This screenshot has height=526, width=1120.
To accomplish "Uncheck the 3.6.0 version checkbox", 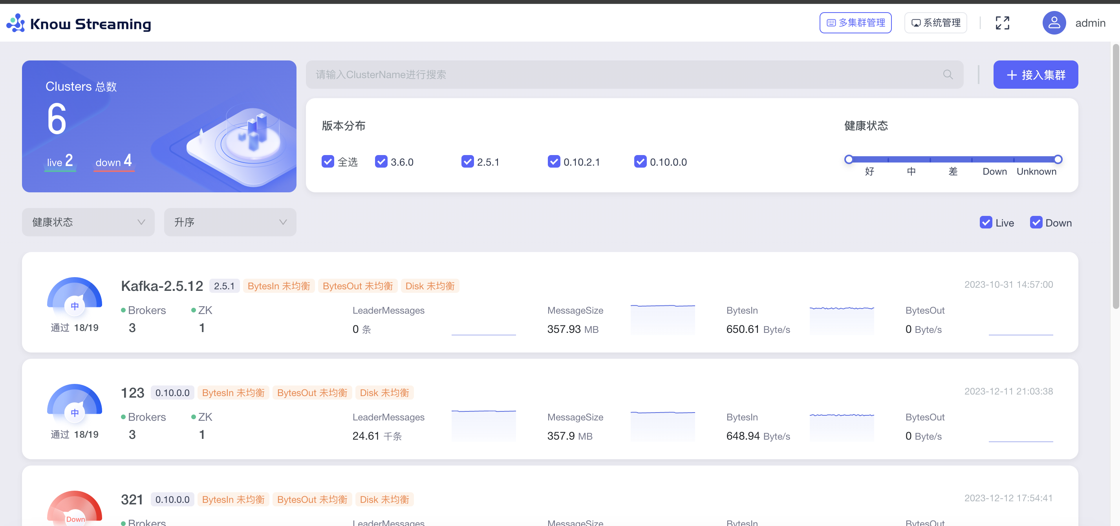I will point(381,162).
